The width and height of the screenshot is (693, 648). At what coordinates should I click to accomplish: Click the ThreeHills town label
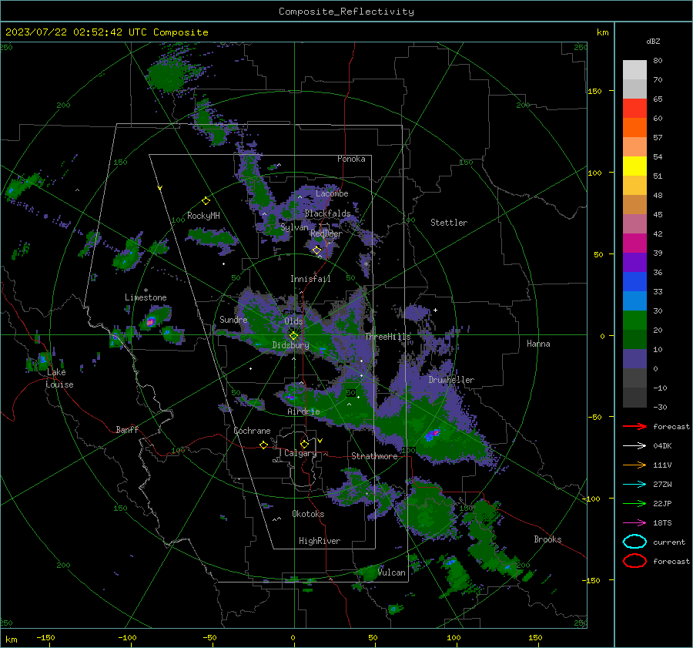(x=387, y=337)
